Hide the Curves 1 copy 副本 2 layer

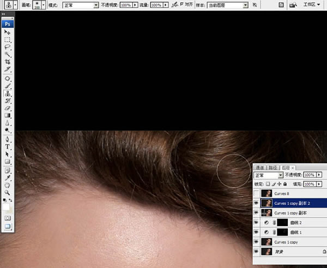coord(256,203)
